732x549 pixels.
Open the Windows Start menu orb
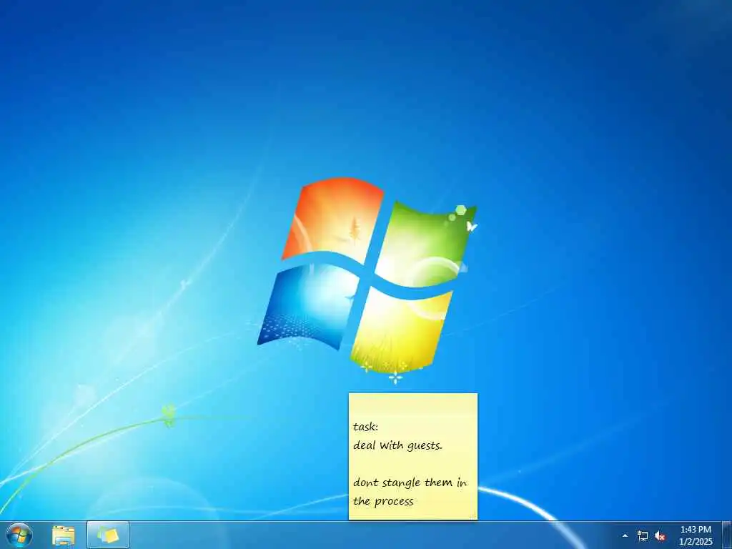coord(19,535)
